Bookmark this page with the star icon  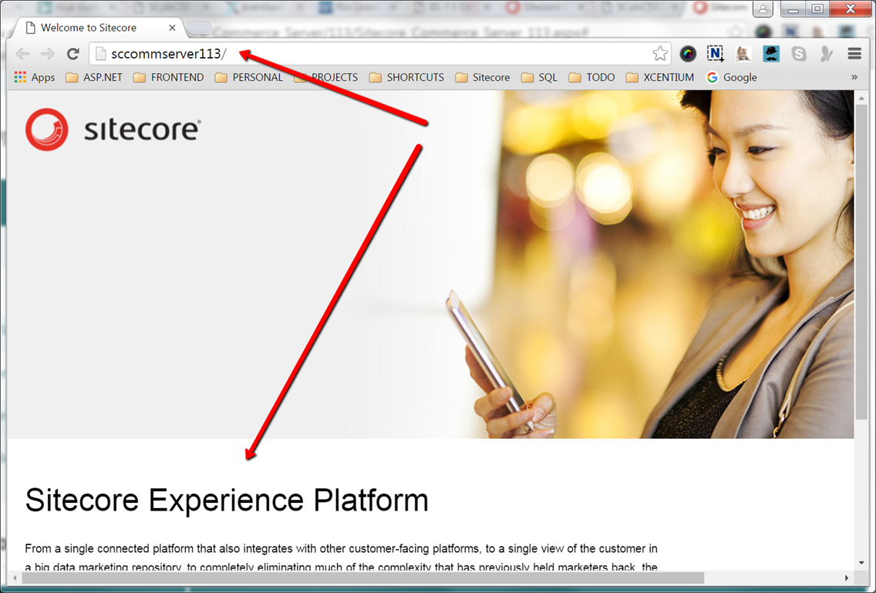click(x=660, y=54)
